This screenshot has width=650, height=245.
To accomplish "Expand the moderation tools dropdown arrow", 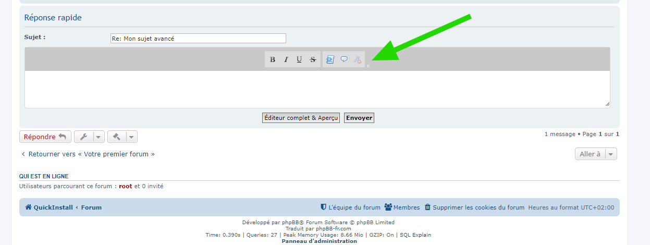I will click(131, 137).
